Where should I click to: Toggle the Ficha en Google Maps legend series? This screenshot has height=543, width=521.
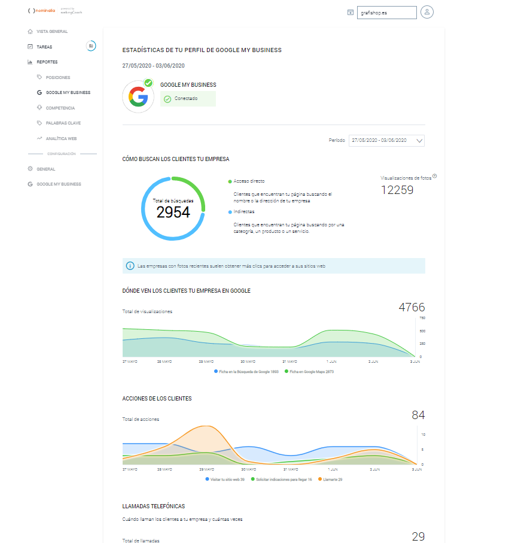[309, 372]
